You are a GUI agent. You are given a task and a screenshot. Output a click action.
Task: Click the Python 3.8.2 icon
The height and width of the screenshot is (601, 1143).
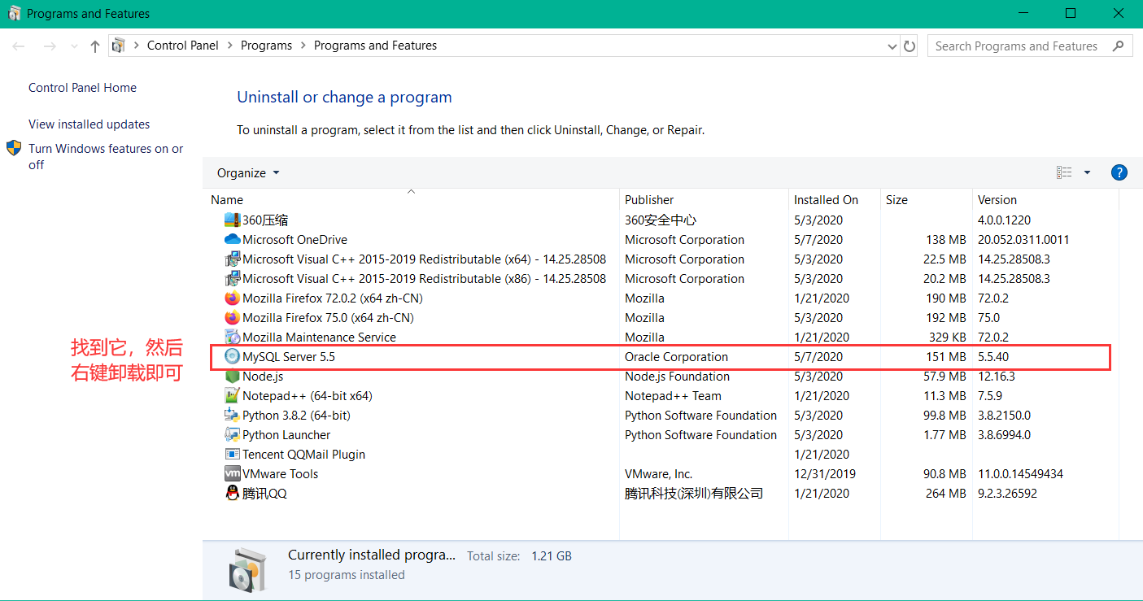click(x=232, y=416)
